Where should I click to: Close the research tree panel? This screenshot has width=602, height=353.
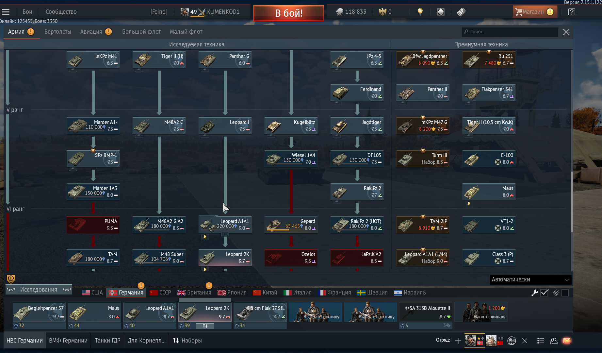pyautogui.click(x=566, y=32)
